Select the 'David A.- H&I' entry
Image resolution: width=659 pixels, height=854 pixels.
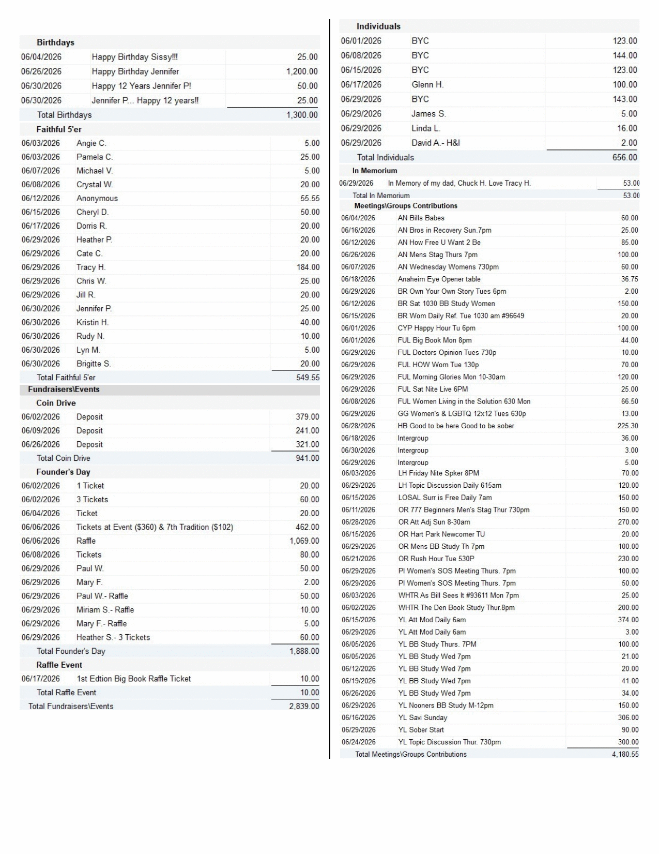pos(436,143)
